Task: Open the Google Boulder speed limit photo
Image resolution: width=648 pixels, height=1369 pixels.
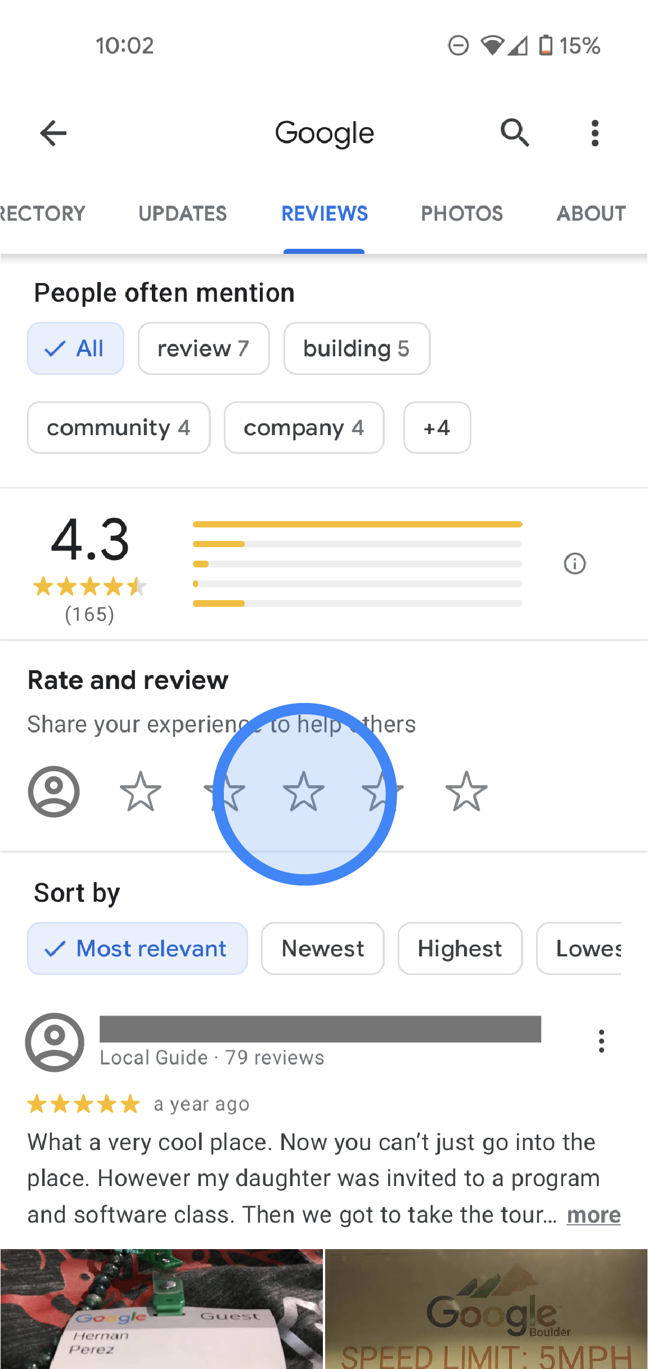Action: [x=486, y=1309]
